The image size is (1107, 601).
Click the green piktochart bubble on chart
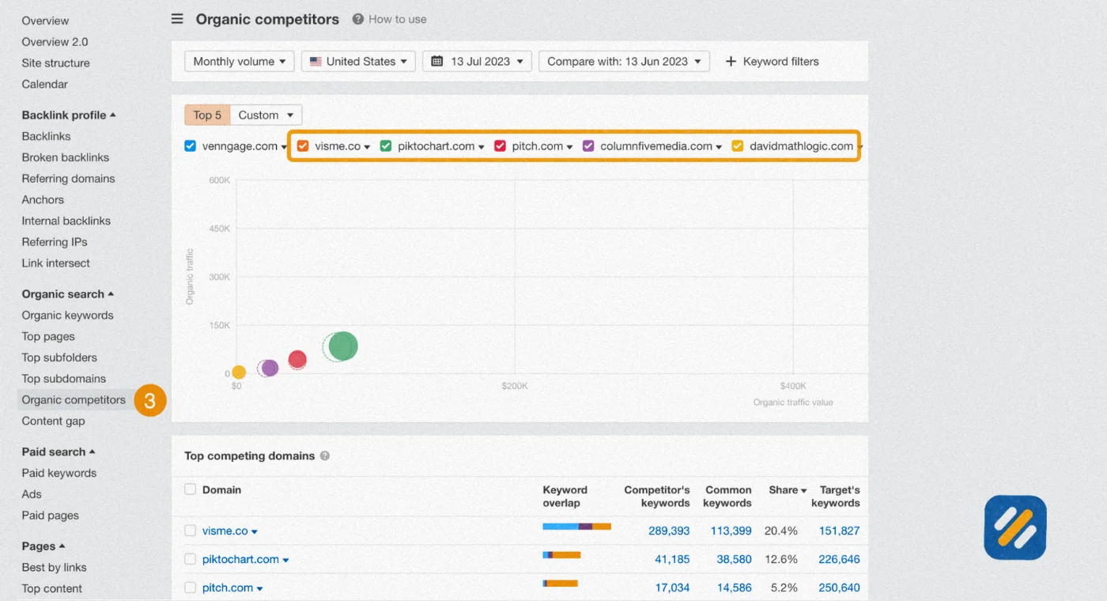[x=342, y=346]
